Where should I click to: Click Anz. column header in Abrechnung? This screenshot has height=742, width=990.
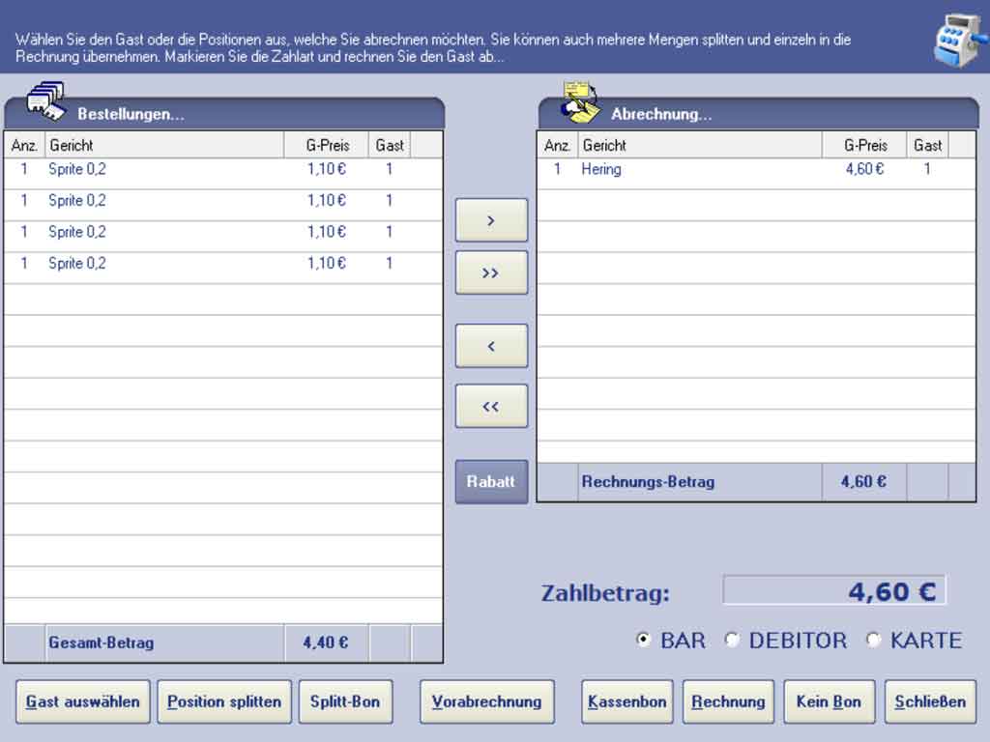point(558,145)
